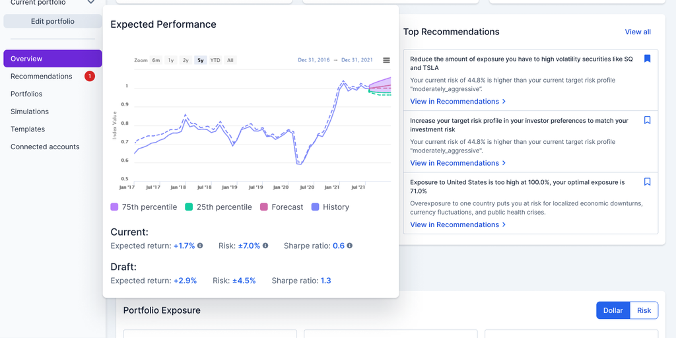Set chart zoom to 1y
This screenshot has height=338, width=676.
pos(171,60)
